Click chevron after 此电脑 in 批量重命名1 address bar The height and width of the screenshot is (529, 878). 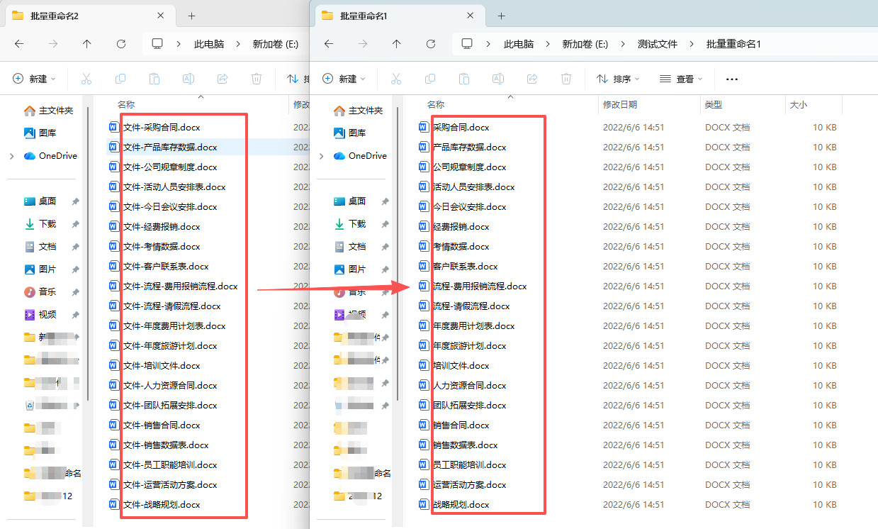tap(548, 44)
